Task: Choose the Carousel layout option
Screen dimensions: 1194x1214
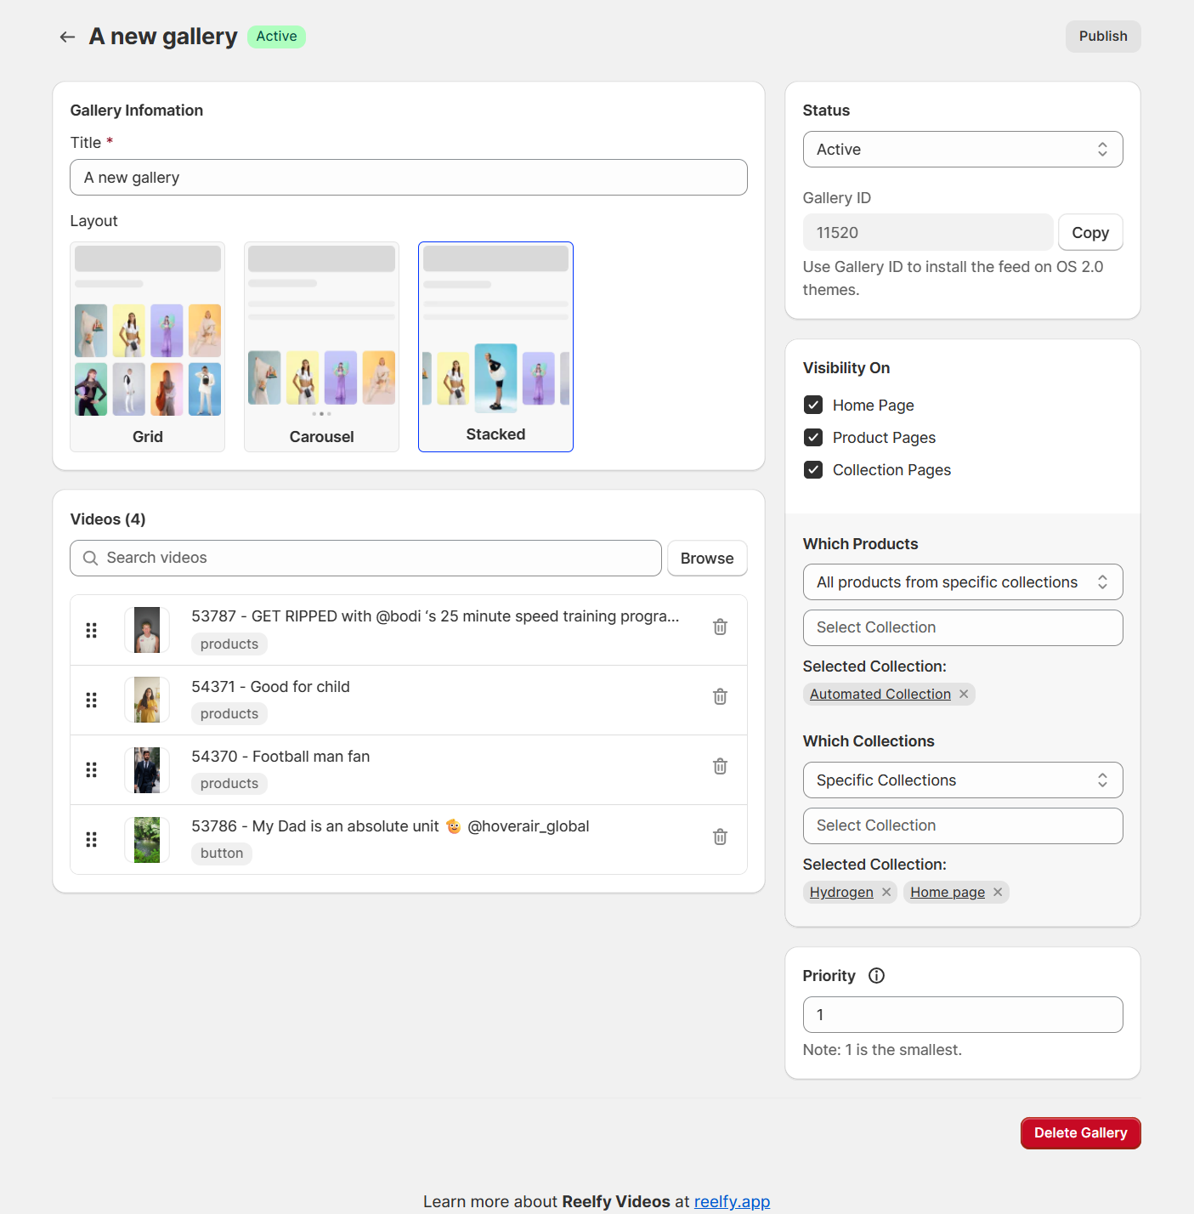Action: coord(321,347)
